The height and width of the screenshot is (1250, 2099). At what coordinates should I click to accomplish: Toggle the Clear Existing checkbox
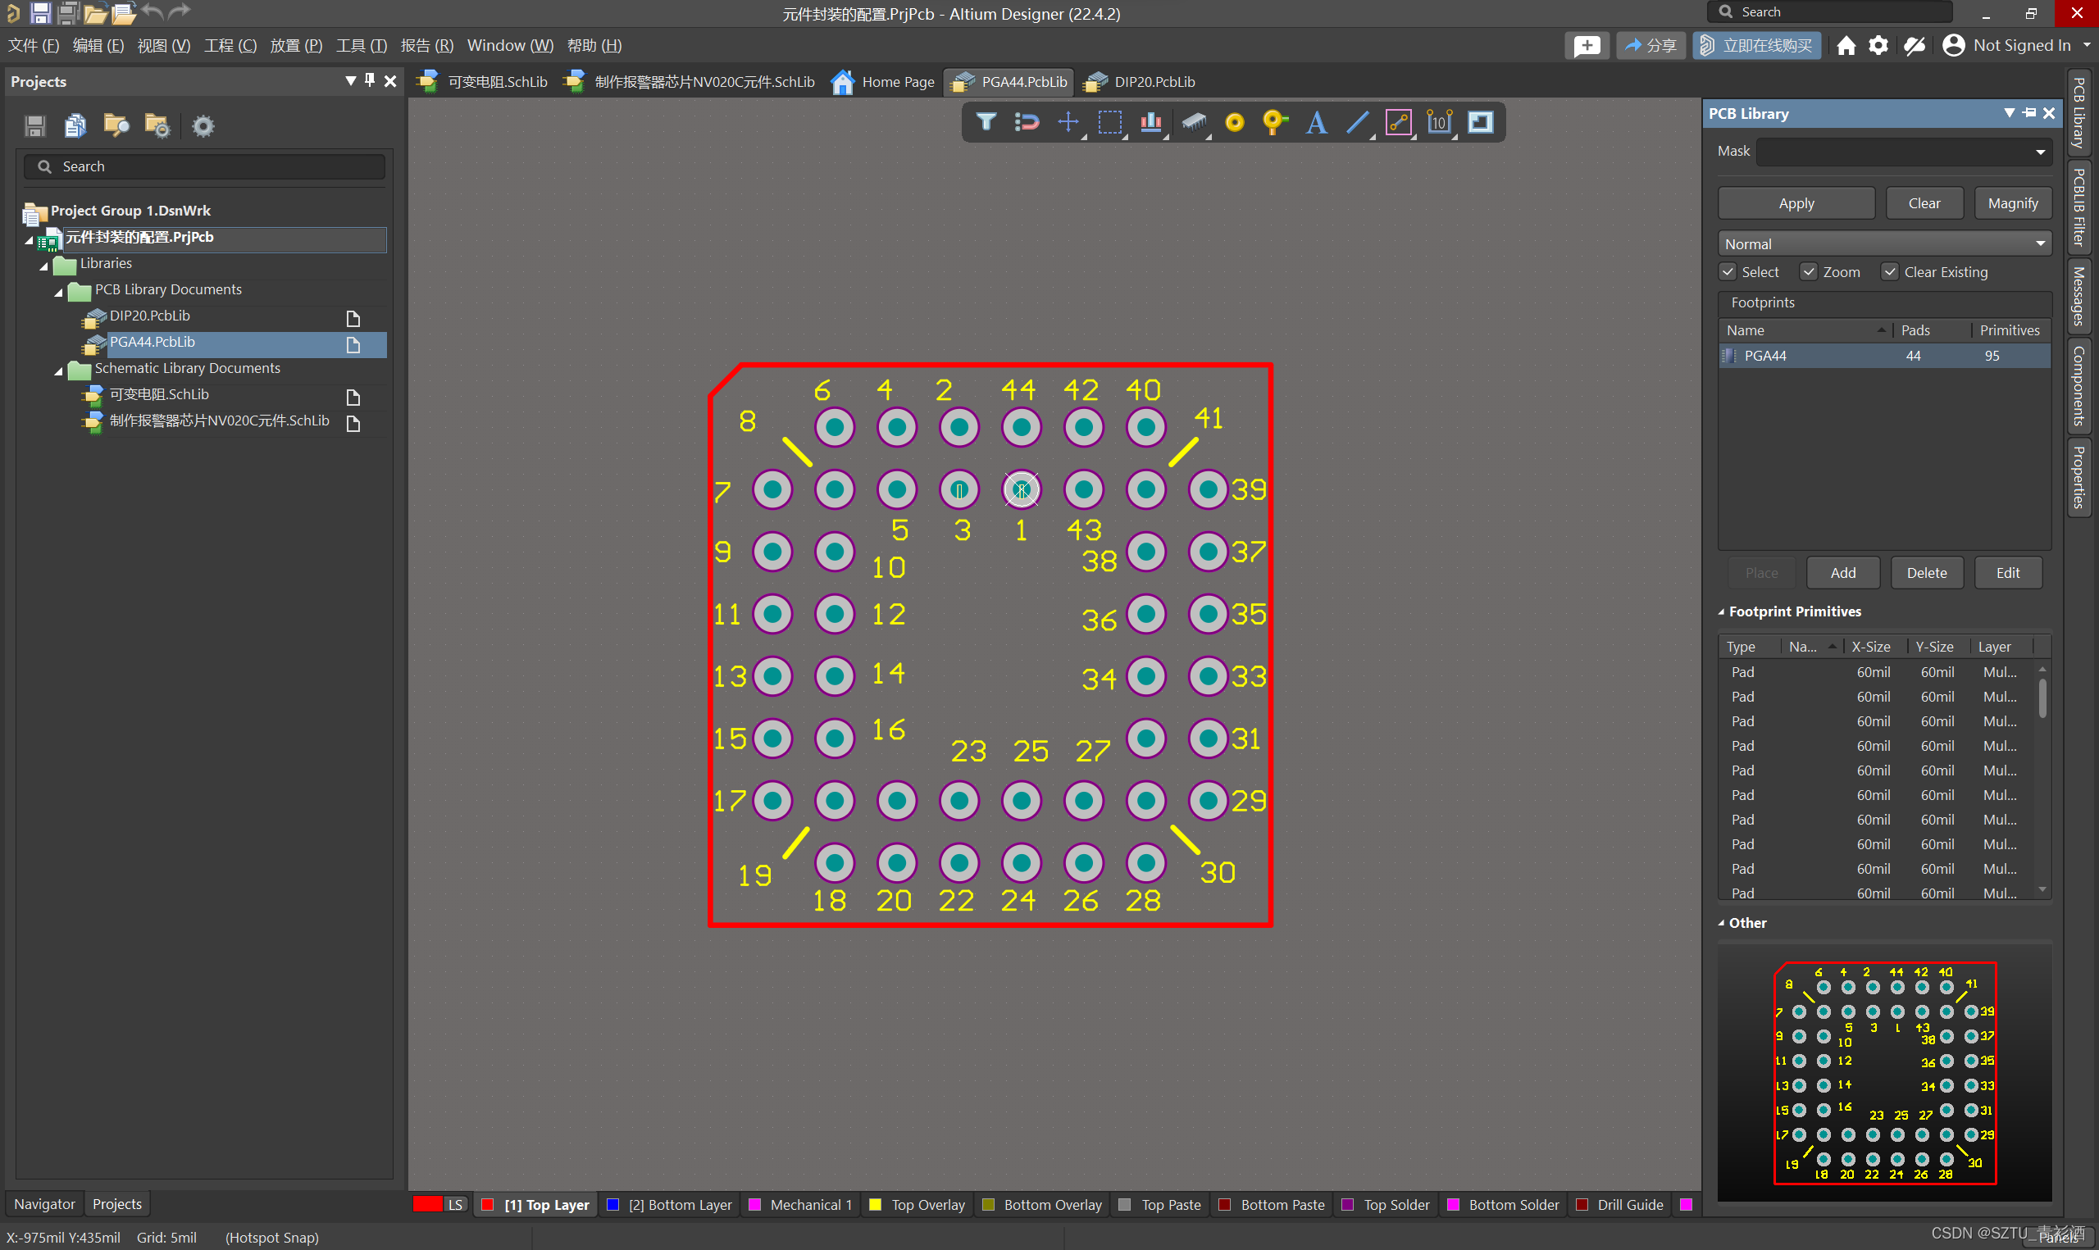click(1889, 272)
